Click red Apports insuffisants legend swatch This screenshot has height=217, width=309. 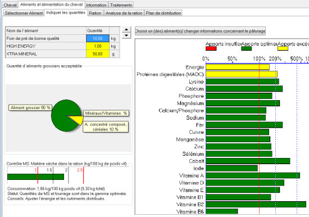point(211,48)
